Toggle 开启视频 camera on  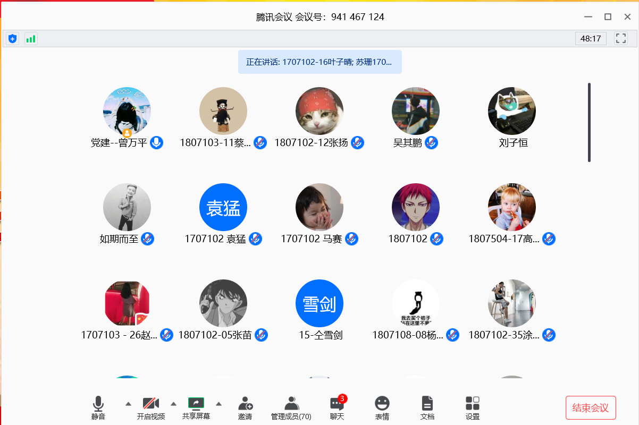point(151,407)
